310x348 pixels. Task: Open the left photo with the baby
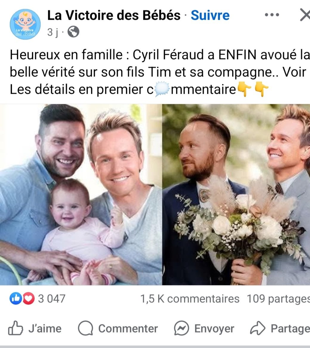(x=81, y=195)
